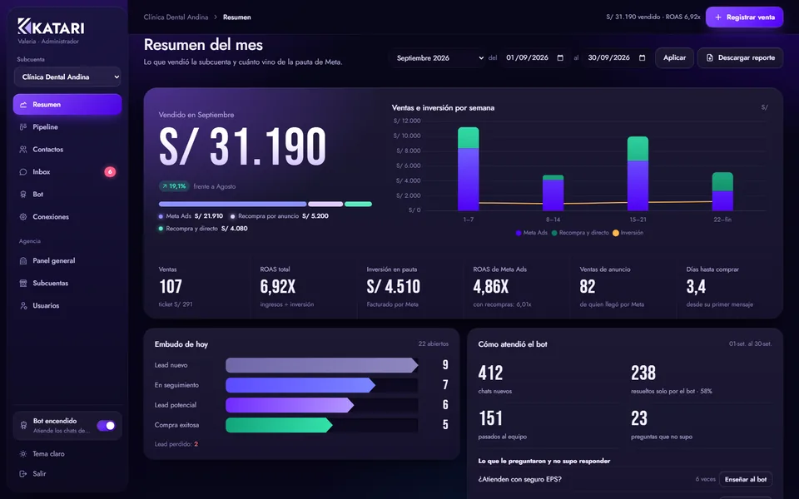Click the 1–7 week bar in chart
Image resolution: width=799 pixels, height=499 pixels.
[469, 169]
